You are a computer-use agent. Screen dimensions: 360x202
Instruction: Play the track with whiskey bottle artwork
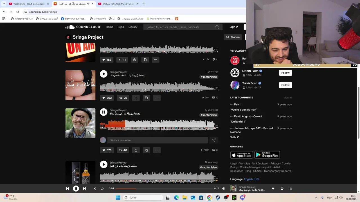(x=104, y=164)
